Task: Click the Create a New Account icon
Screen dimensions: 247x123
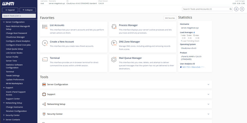Action: 45,43
